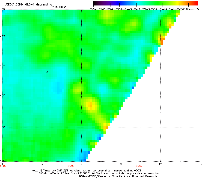The width and height of the screenshot is (202, 178).
Task: Click the longitude 12 axis label
Action: [x=160, y=164]
